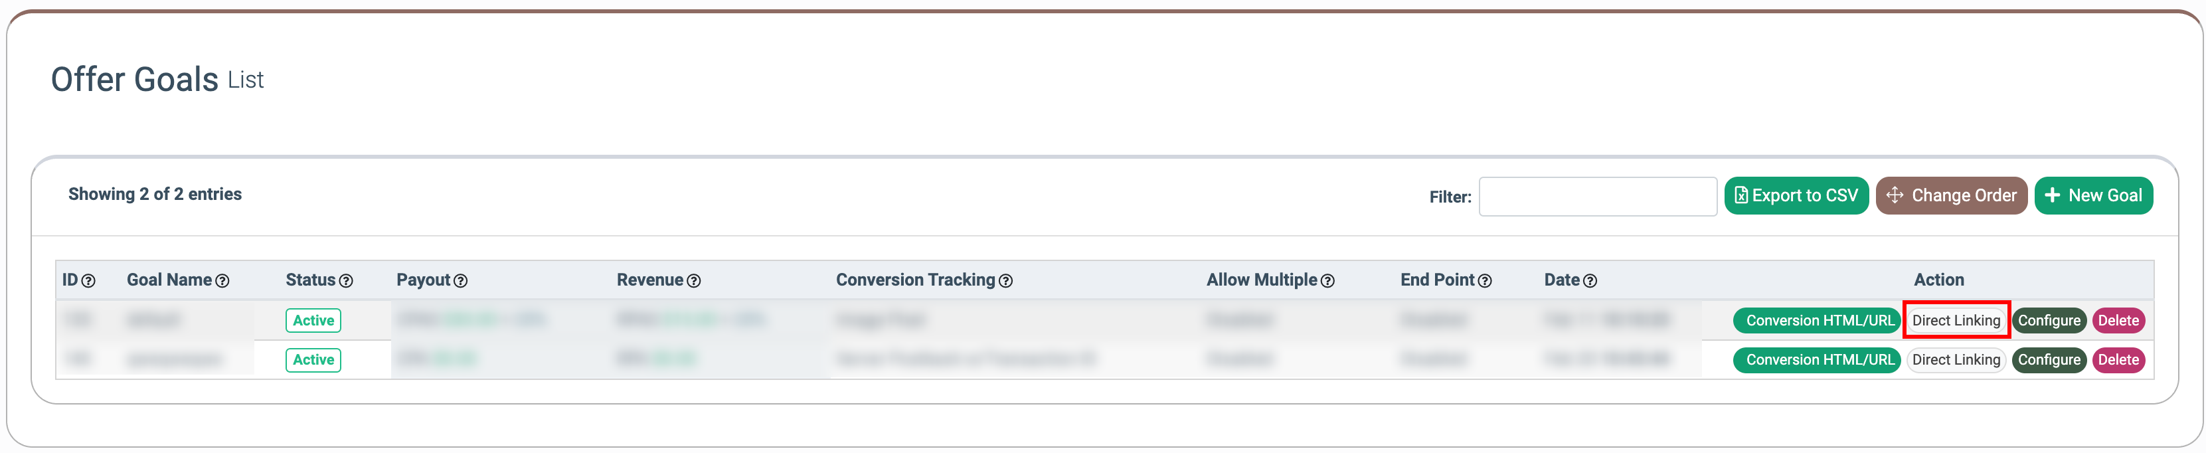The image size is (2206, 453).
Task: Click the Export to CSV button
Action: click(1796, 196)
